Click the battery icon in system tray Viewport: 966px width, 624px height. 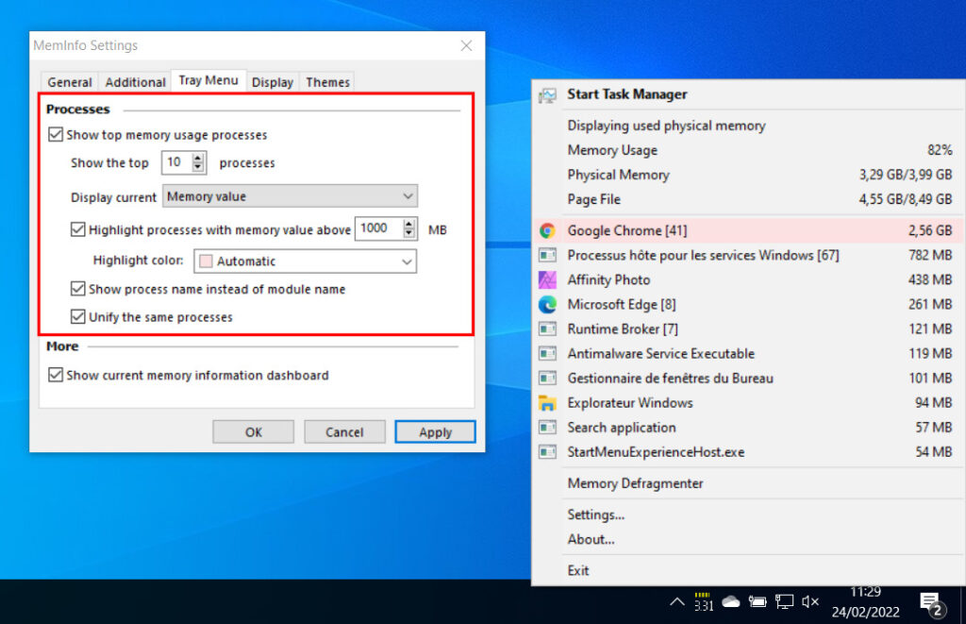point(758,601)
